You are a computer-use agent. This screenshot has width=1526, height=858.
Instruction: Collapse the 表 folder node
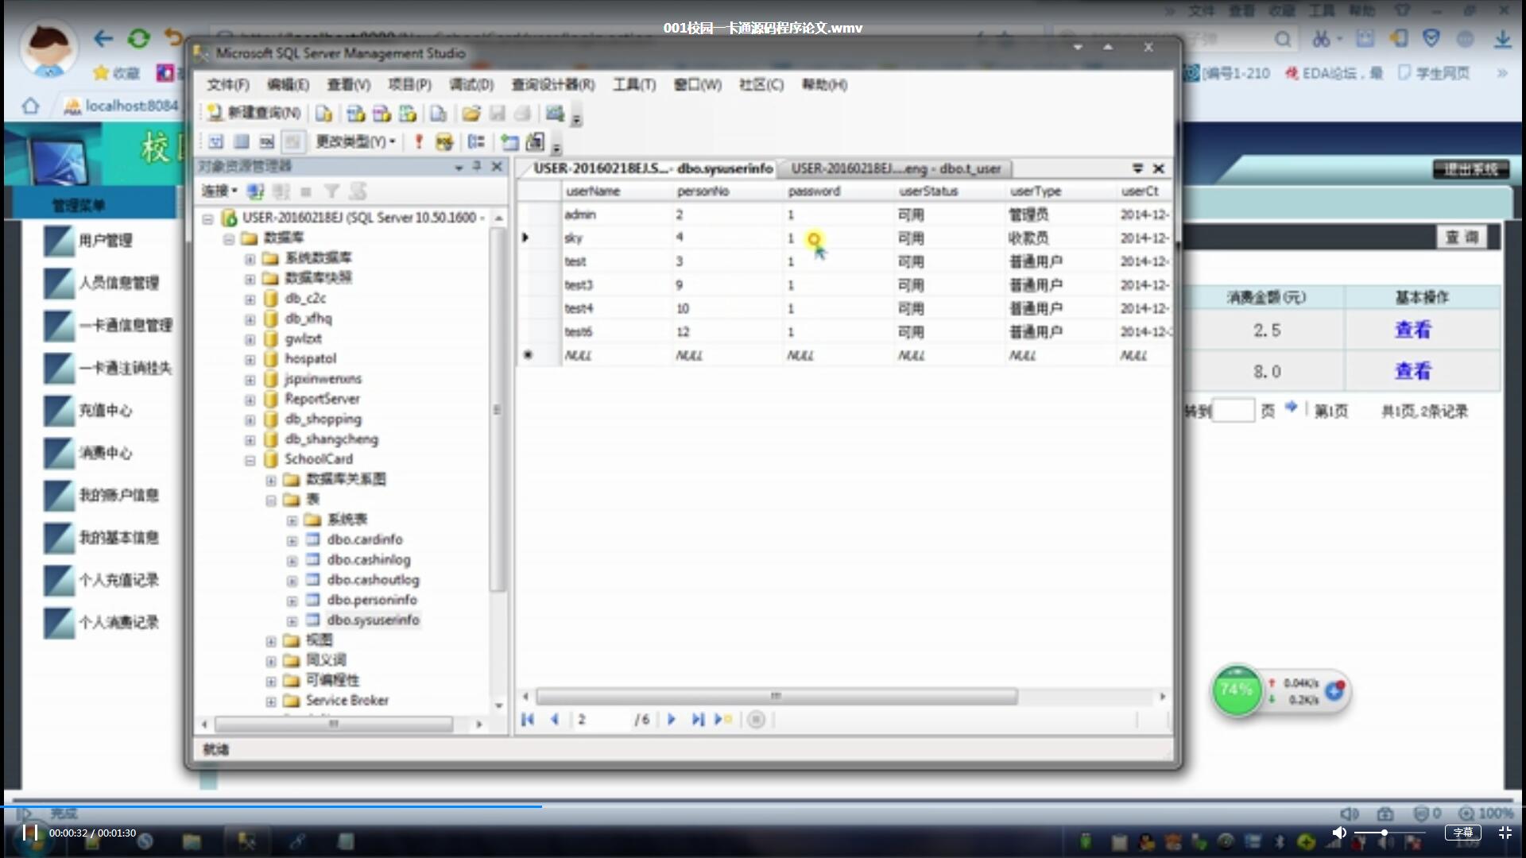[x=271, y=500]
